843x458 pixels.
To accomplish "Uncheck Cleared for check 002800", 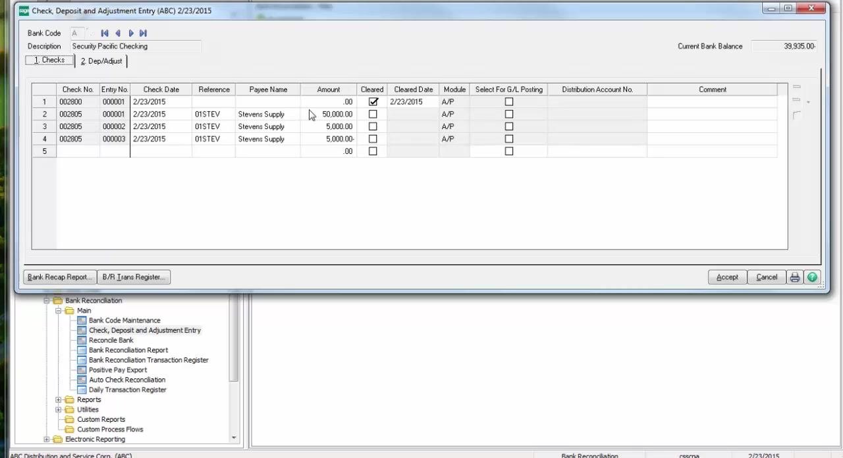I will coord(373,102).
